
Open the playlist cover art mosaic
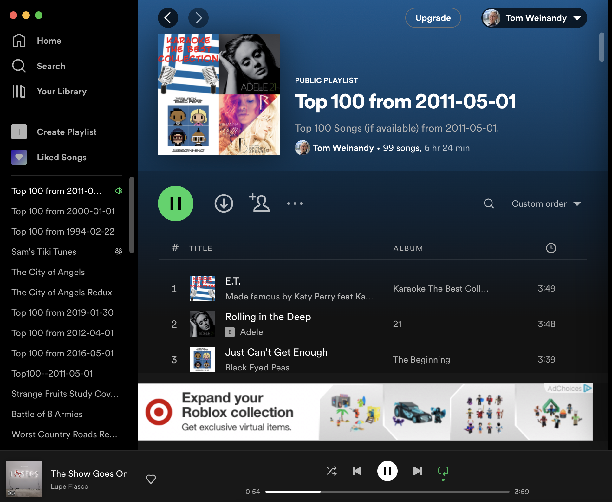219,94
